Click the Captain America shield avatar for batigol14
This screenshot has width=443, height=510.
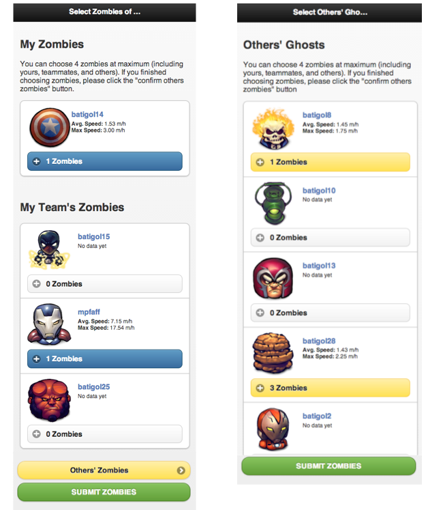pos(50,128)
